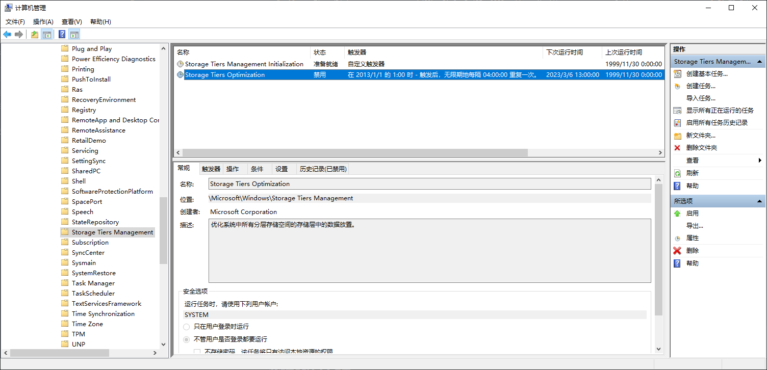Click the red 删除文件夹 X icon
767x370 pixels.
coord(677,148)
